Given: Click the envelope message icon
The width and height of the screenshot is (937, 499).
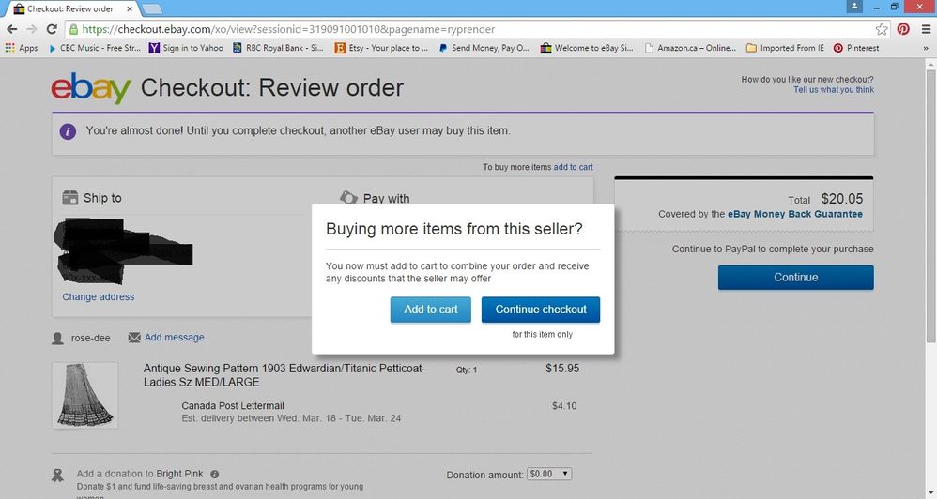Looking at the screenshot, I should [x=134, y=338].
